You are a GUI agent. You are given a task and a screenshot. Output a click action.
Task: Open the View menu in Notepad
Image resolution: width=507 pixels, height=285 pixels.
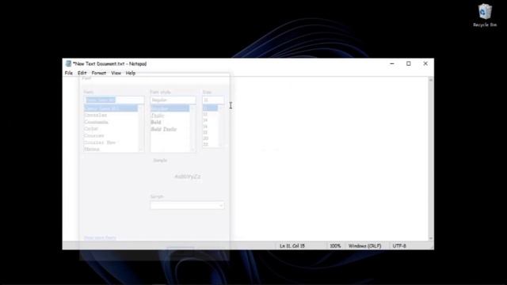tap(116, 73)
